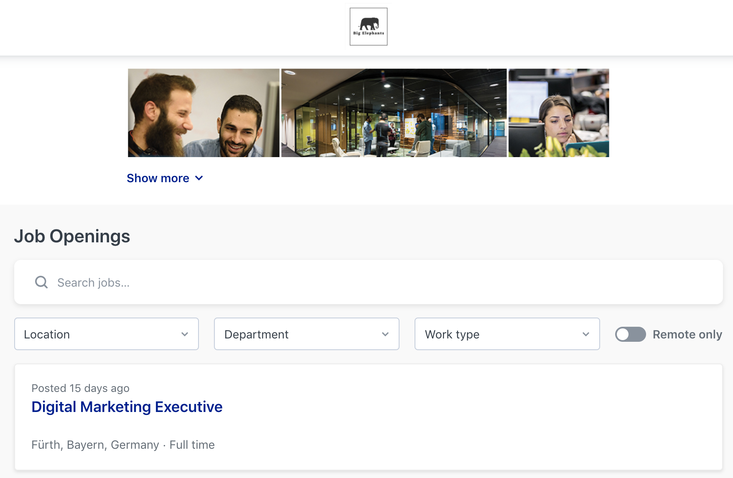Viewport: 733px width, 478px height.
Task: Enable the Remote only toggle
Action: click(630, 334)
